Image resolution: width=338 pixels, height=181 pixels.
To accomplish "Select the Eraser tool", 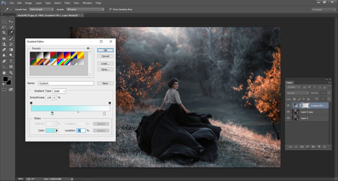I will click(x=4, y=50).
